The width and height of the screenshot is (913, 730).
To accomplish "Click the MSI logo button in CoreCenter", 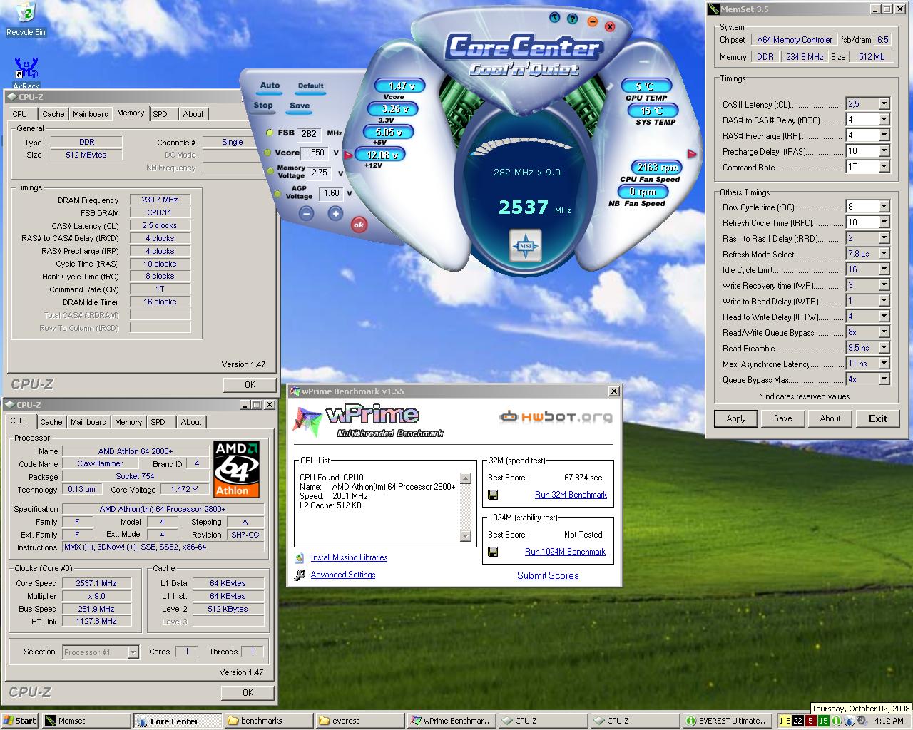I will coord(525,246).
